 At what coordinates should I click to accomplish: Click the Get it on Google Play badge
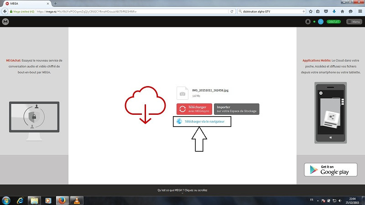pos(330,169)
